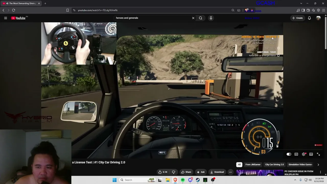Open the Brave main menu
This screenshot has height=184, width=327.
pos(324,10)
